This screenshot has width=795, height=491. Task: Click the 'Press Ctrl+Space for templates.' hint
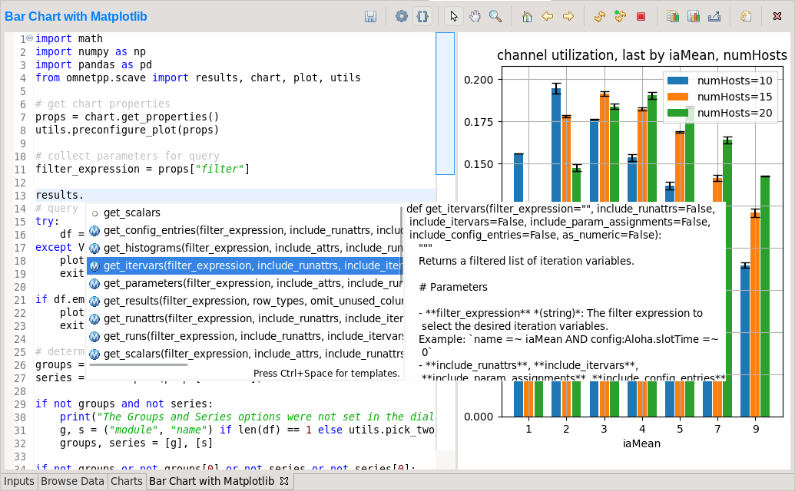[x=326, y=374]
